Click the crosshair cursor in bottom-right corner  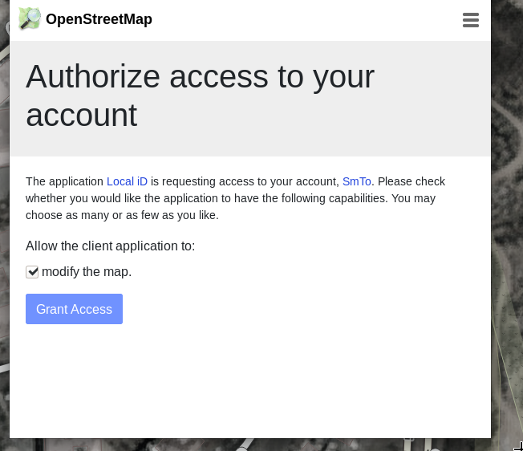(x=519, y=447)
